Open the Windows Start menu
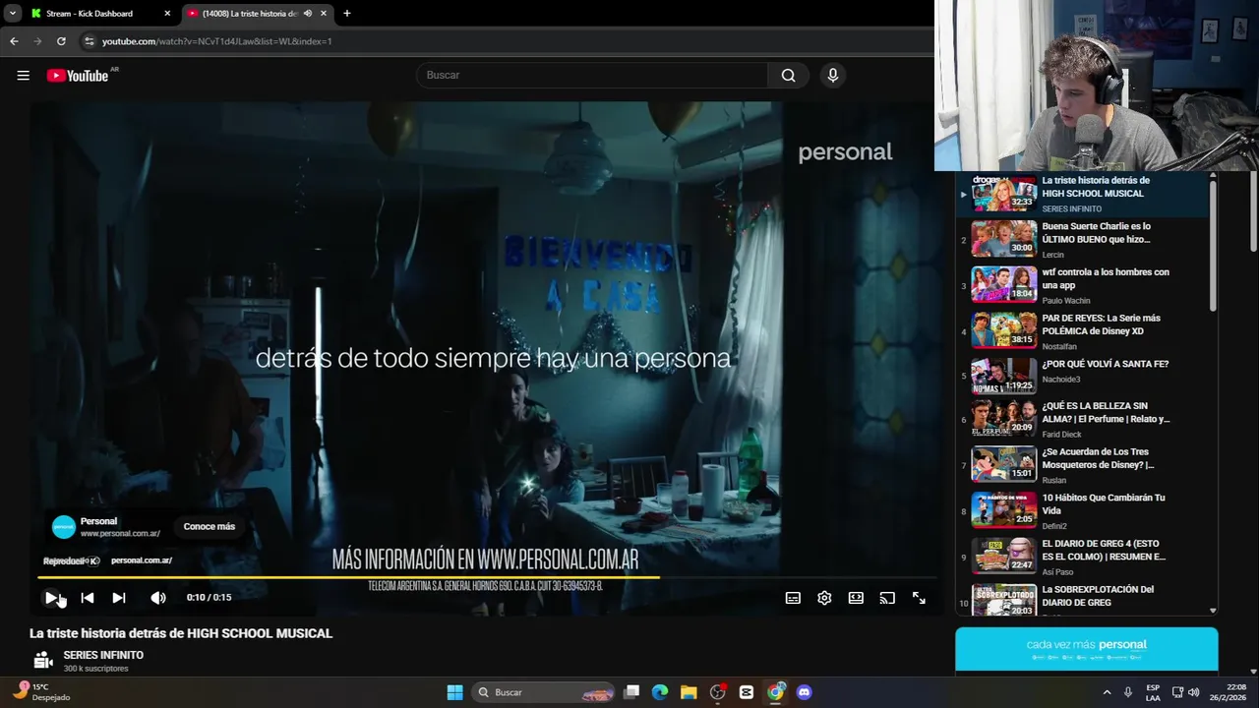 coord(454,692)
